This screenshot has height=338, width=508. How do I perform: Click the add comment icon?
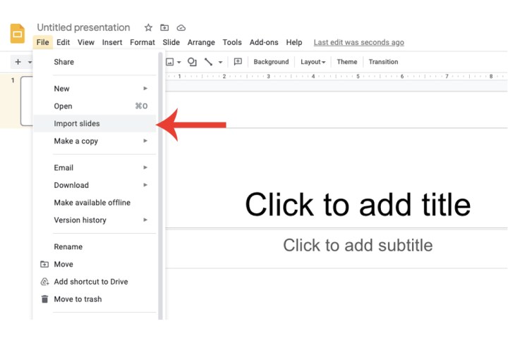coord(238,62)
